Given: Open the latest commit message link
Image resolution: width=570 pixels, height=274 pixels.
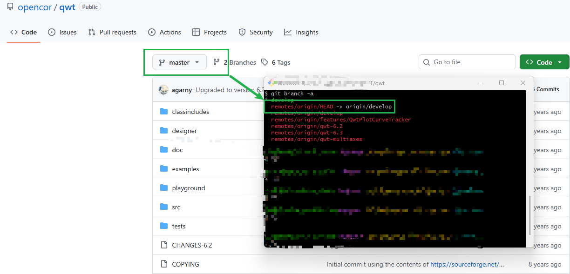Looking at the screenshot, I should [x=230, y=90].
